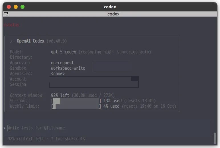This screenshot has width=220, height=148.
Task: Click the 'Agents.md:' label
Action: 21,74
